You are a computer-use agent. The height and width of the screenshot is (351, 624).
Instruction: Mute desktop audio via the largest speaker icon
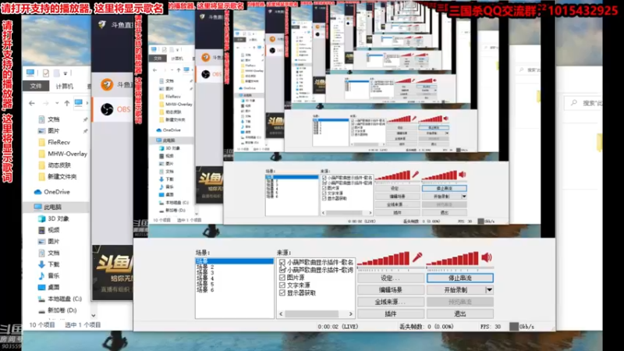[x=487, y=257]
